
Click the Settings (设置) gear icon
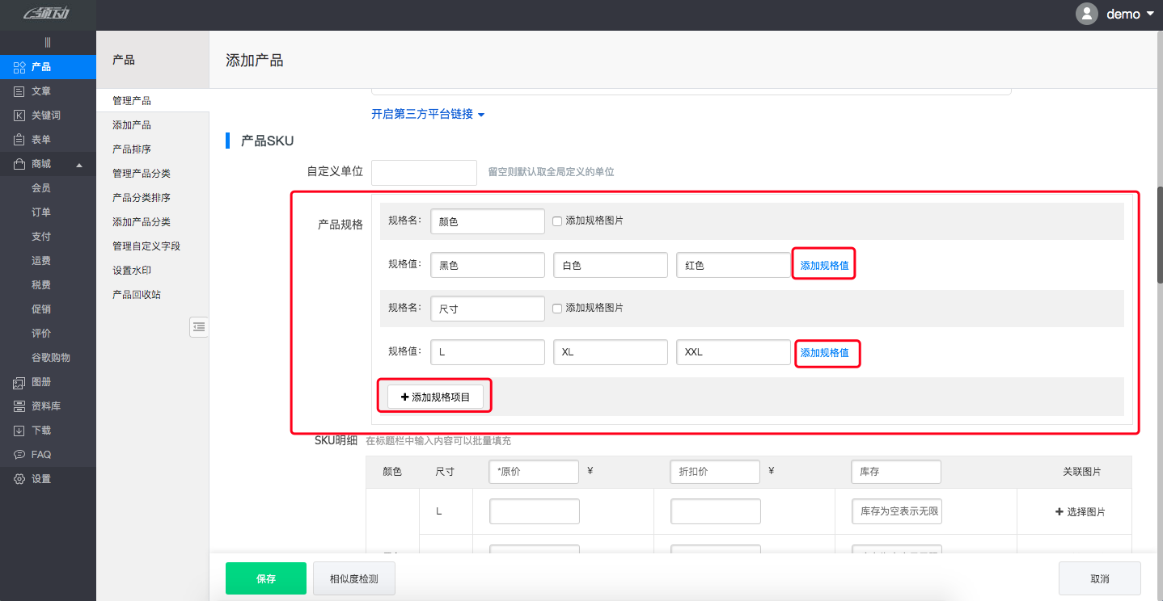(19, 479)
